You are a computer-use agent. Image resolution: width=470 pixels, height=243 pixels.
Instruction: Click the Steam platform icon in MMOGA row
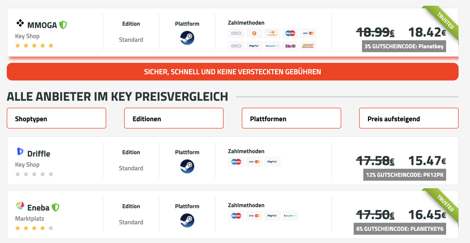[x=187, y=38]
